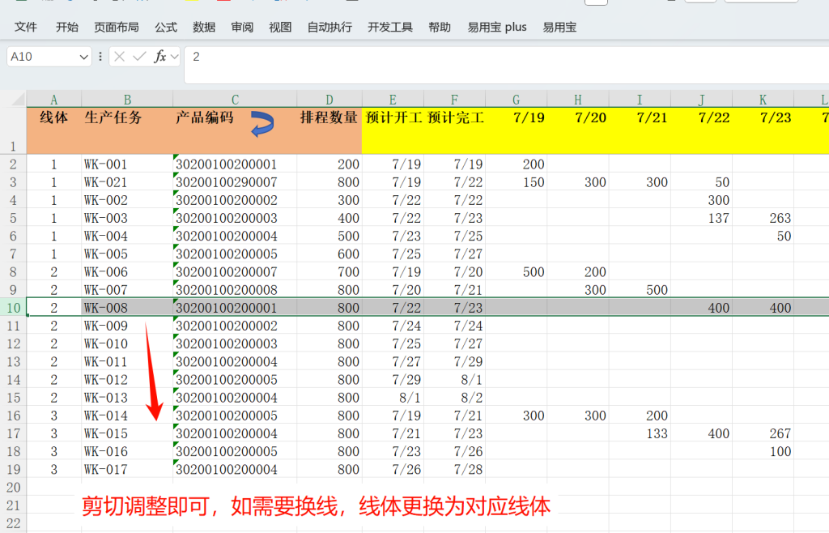Open the 开发工具 tab
The width and height of the screenshot is (829, 533).
390,27
